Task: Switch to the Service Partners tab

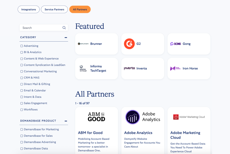Action: (x=54, y=9)
